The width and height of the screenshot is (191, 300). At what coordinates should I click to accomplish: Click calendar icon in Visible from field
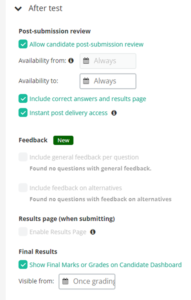[65, 281]
